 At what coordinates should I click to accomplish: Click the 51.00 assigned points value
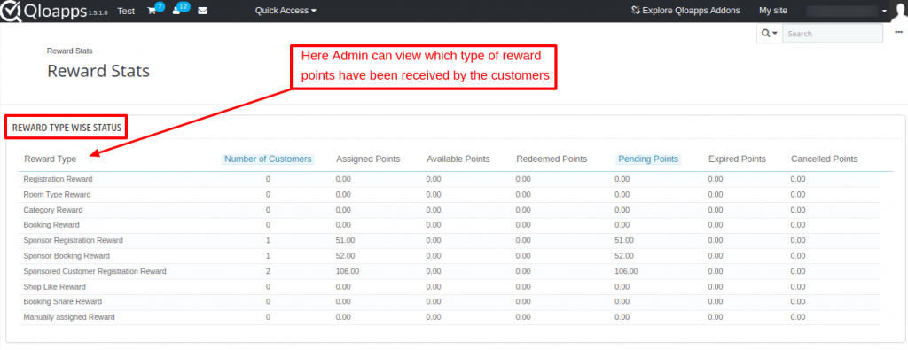tap(345, 241)
